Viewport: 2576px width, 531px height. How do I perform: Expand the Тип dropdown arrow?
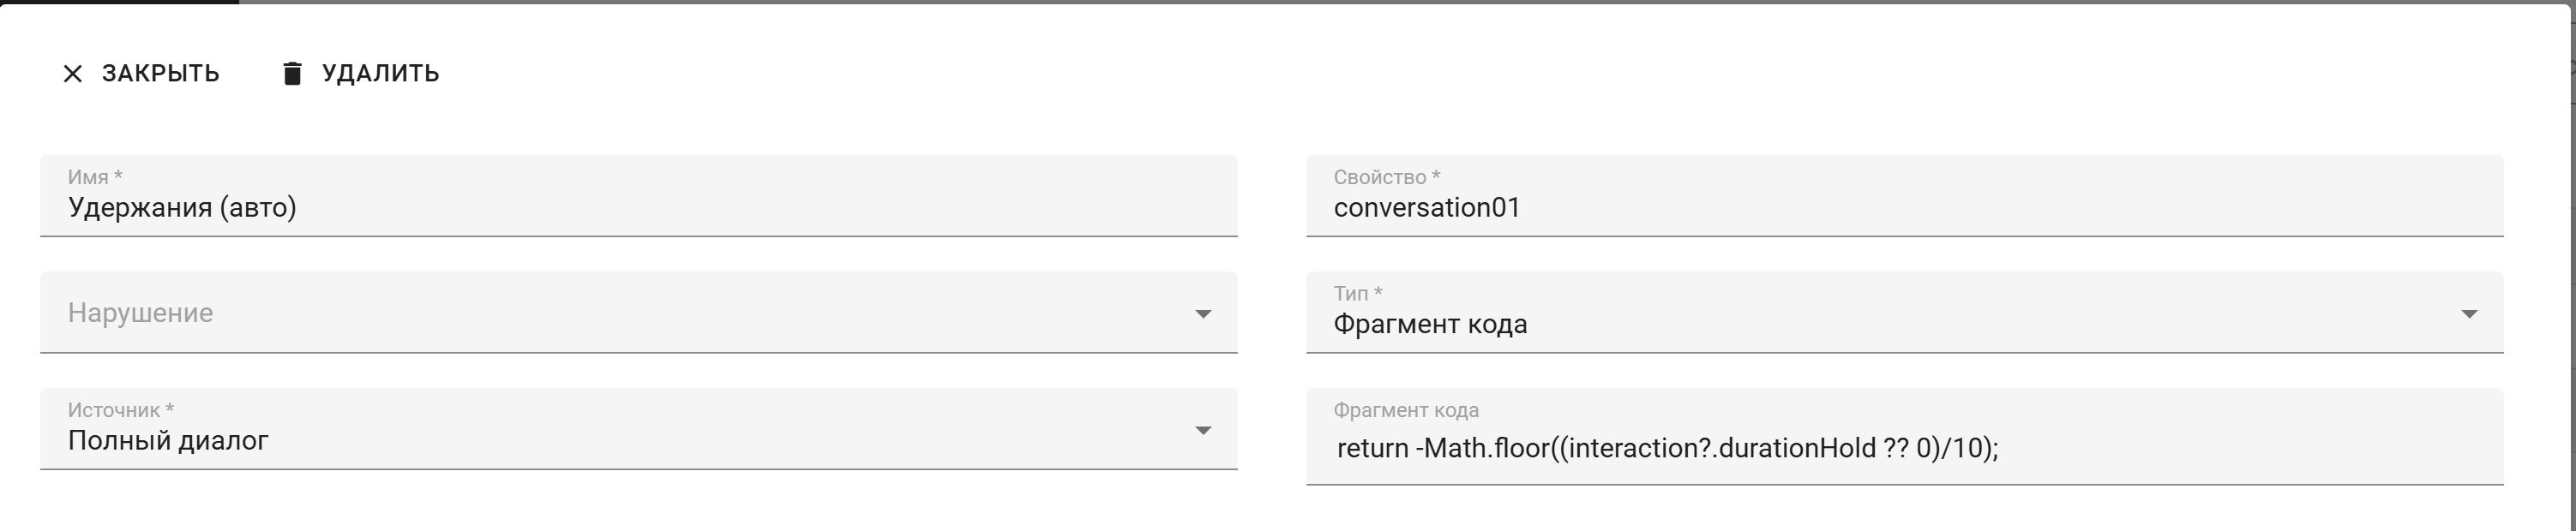(2468, 314)
